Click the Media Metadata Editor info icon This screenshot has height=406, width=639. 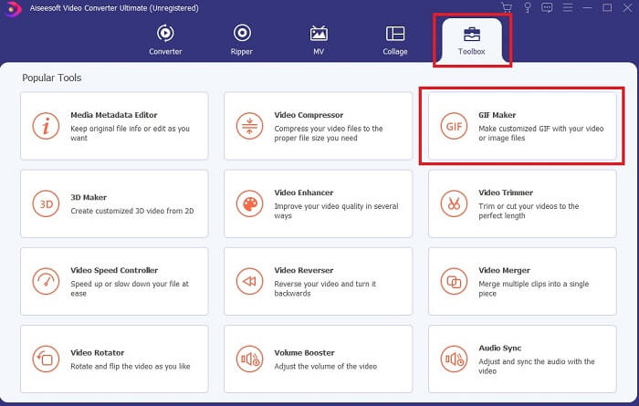(46, 126)
